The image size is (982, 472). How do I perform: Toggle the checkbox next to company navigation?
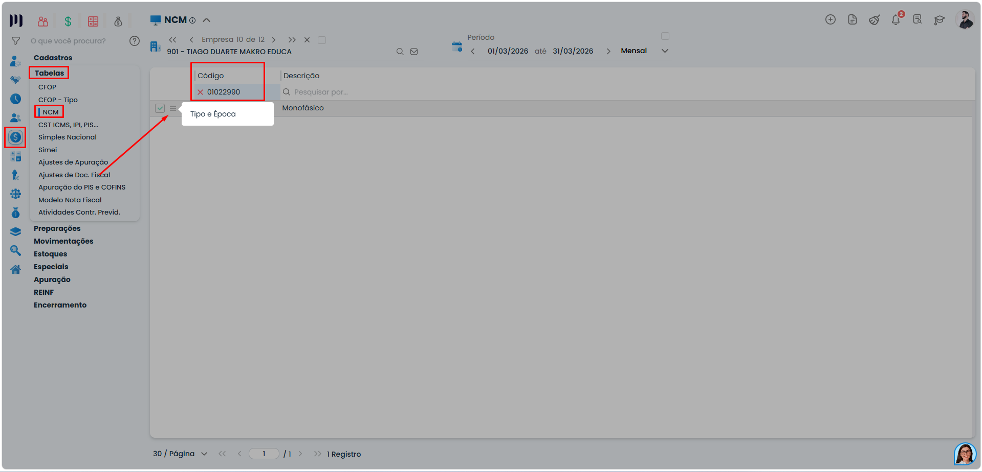click(x=322, y=40)
